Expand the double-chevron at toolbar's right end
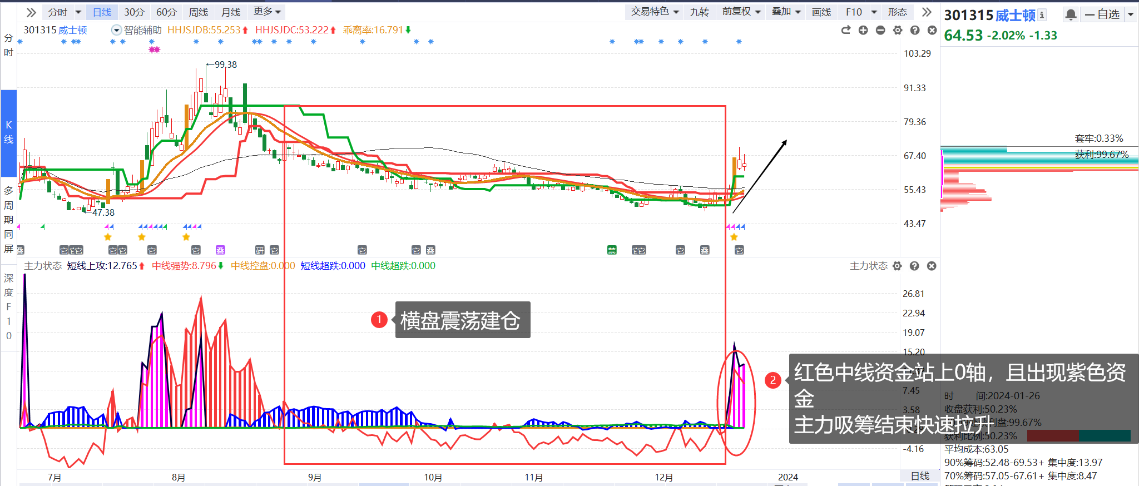The image size is (1139, 486). pyautogui.click(x=926, y=12)
